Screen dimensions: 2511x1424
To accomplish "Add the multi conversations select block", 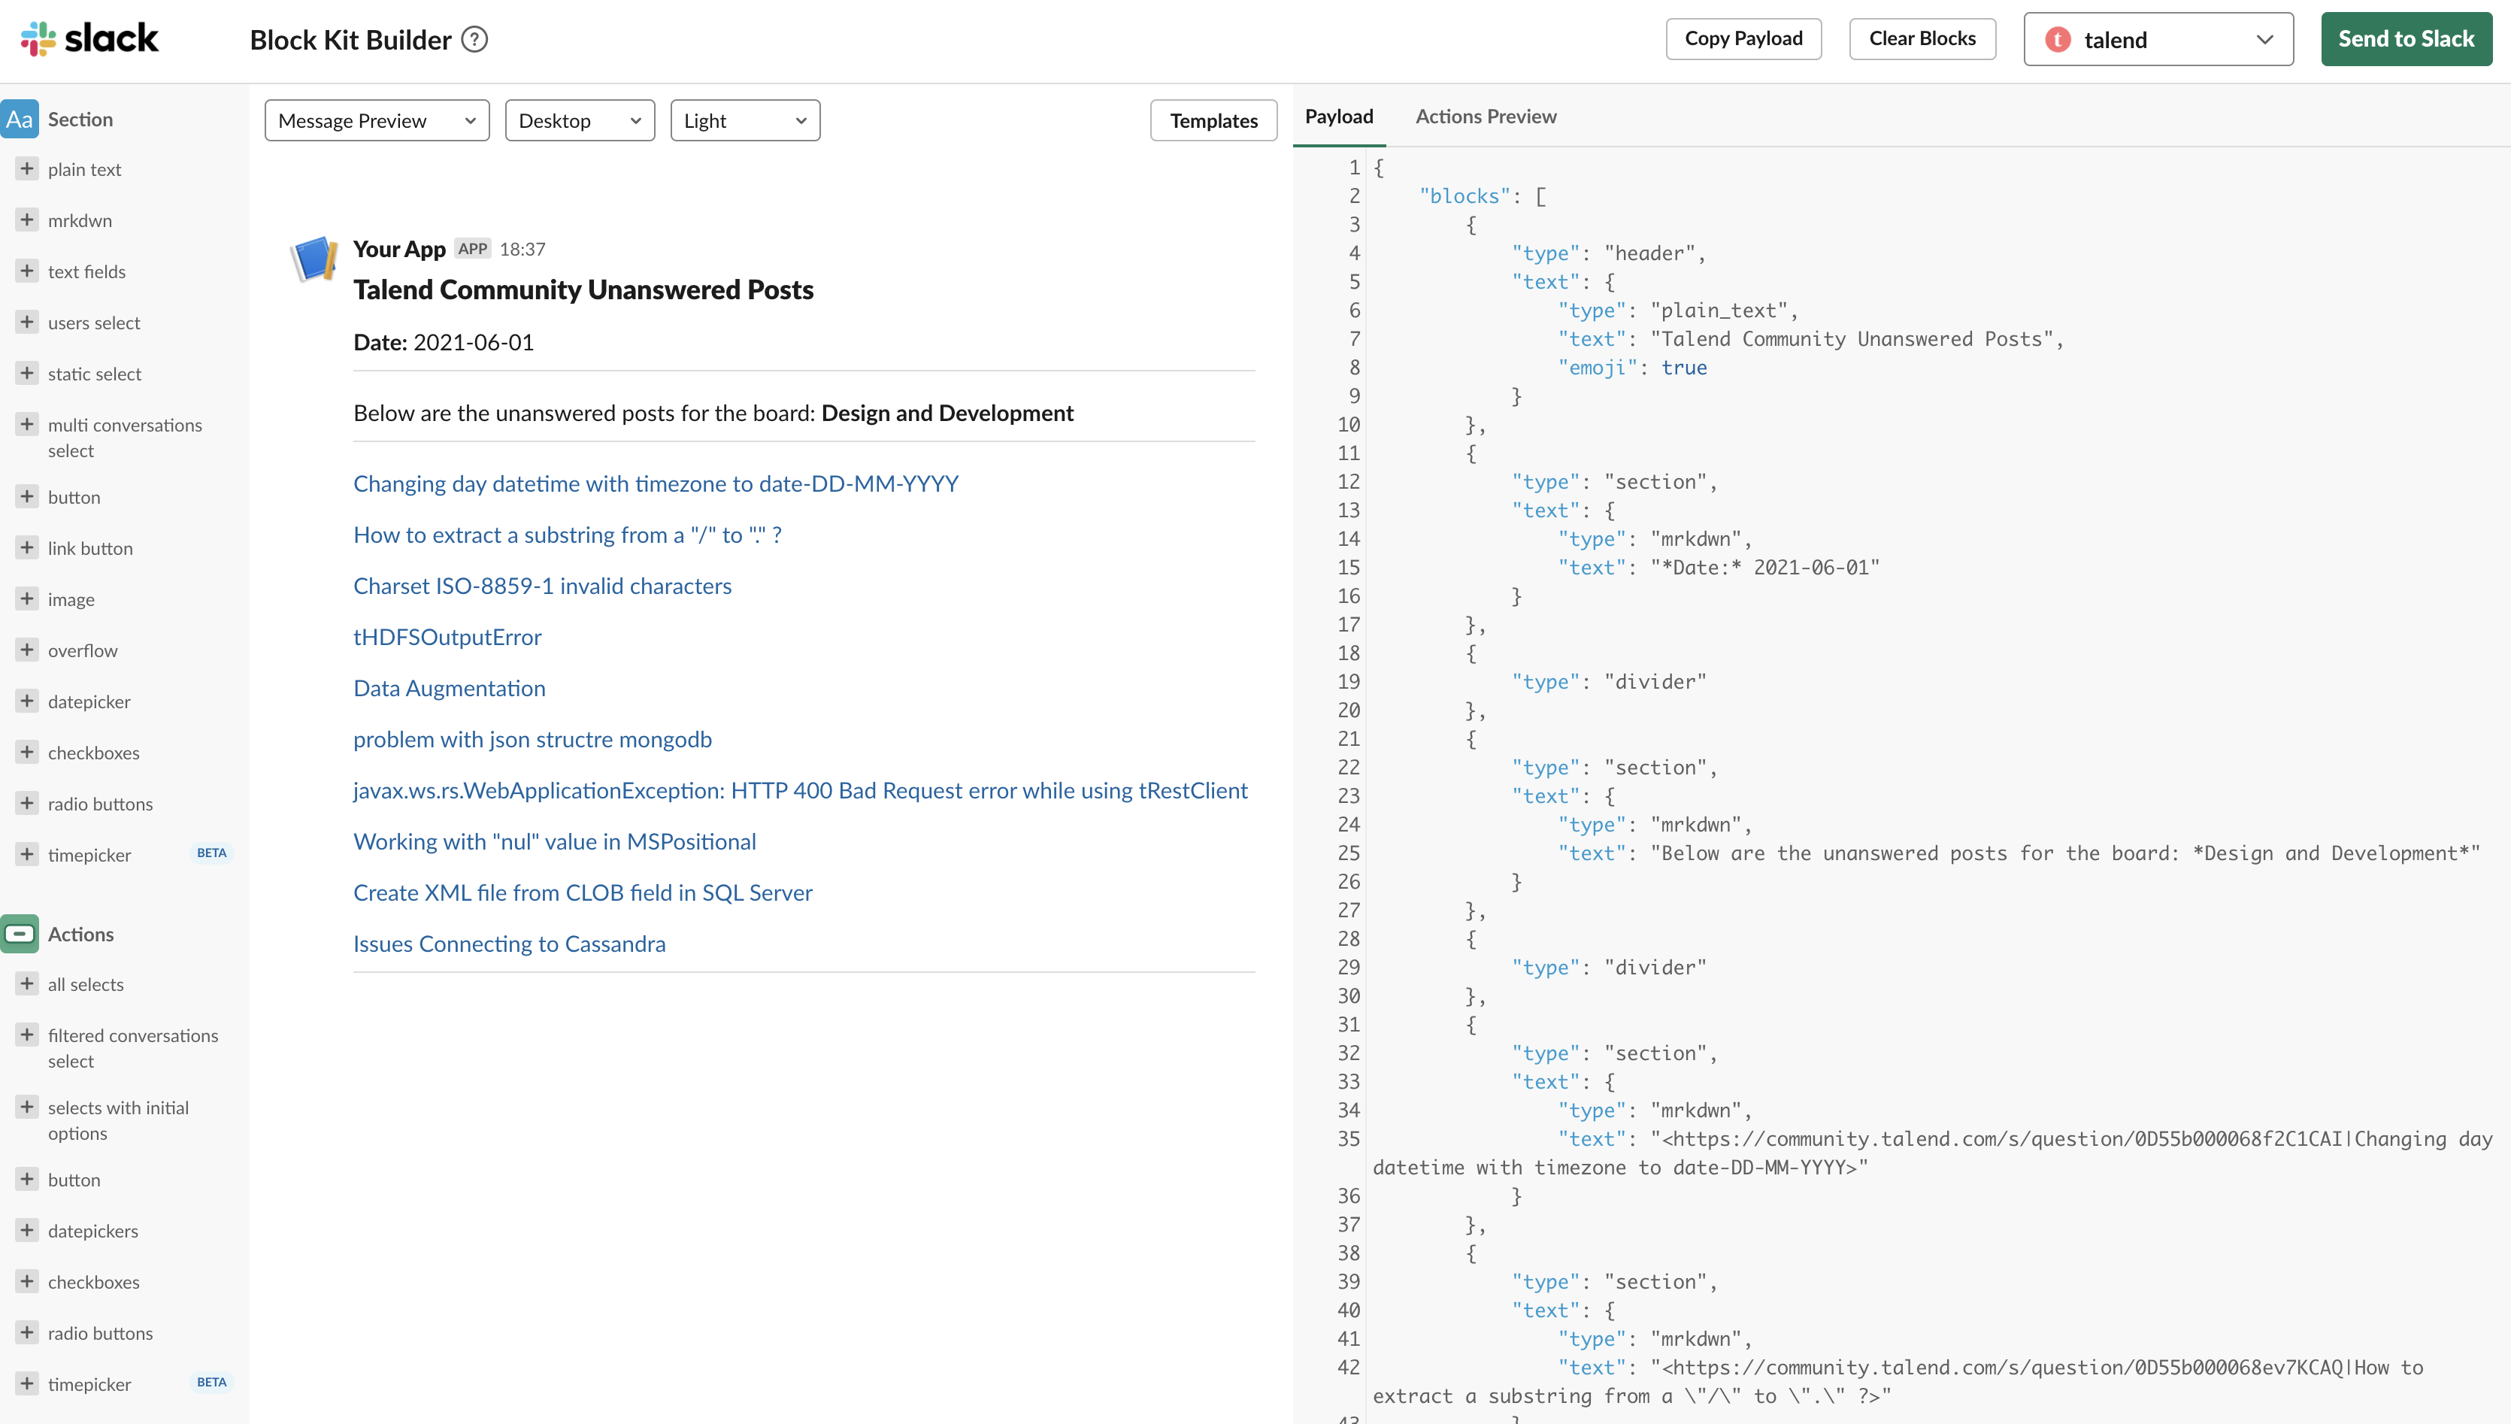I will click(x=125, y=437).
